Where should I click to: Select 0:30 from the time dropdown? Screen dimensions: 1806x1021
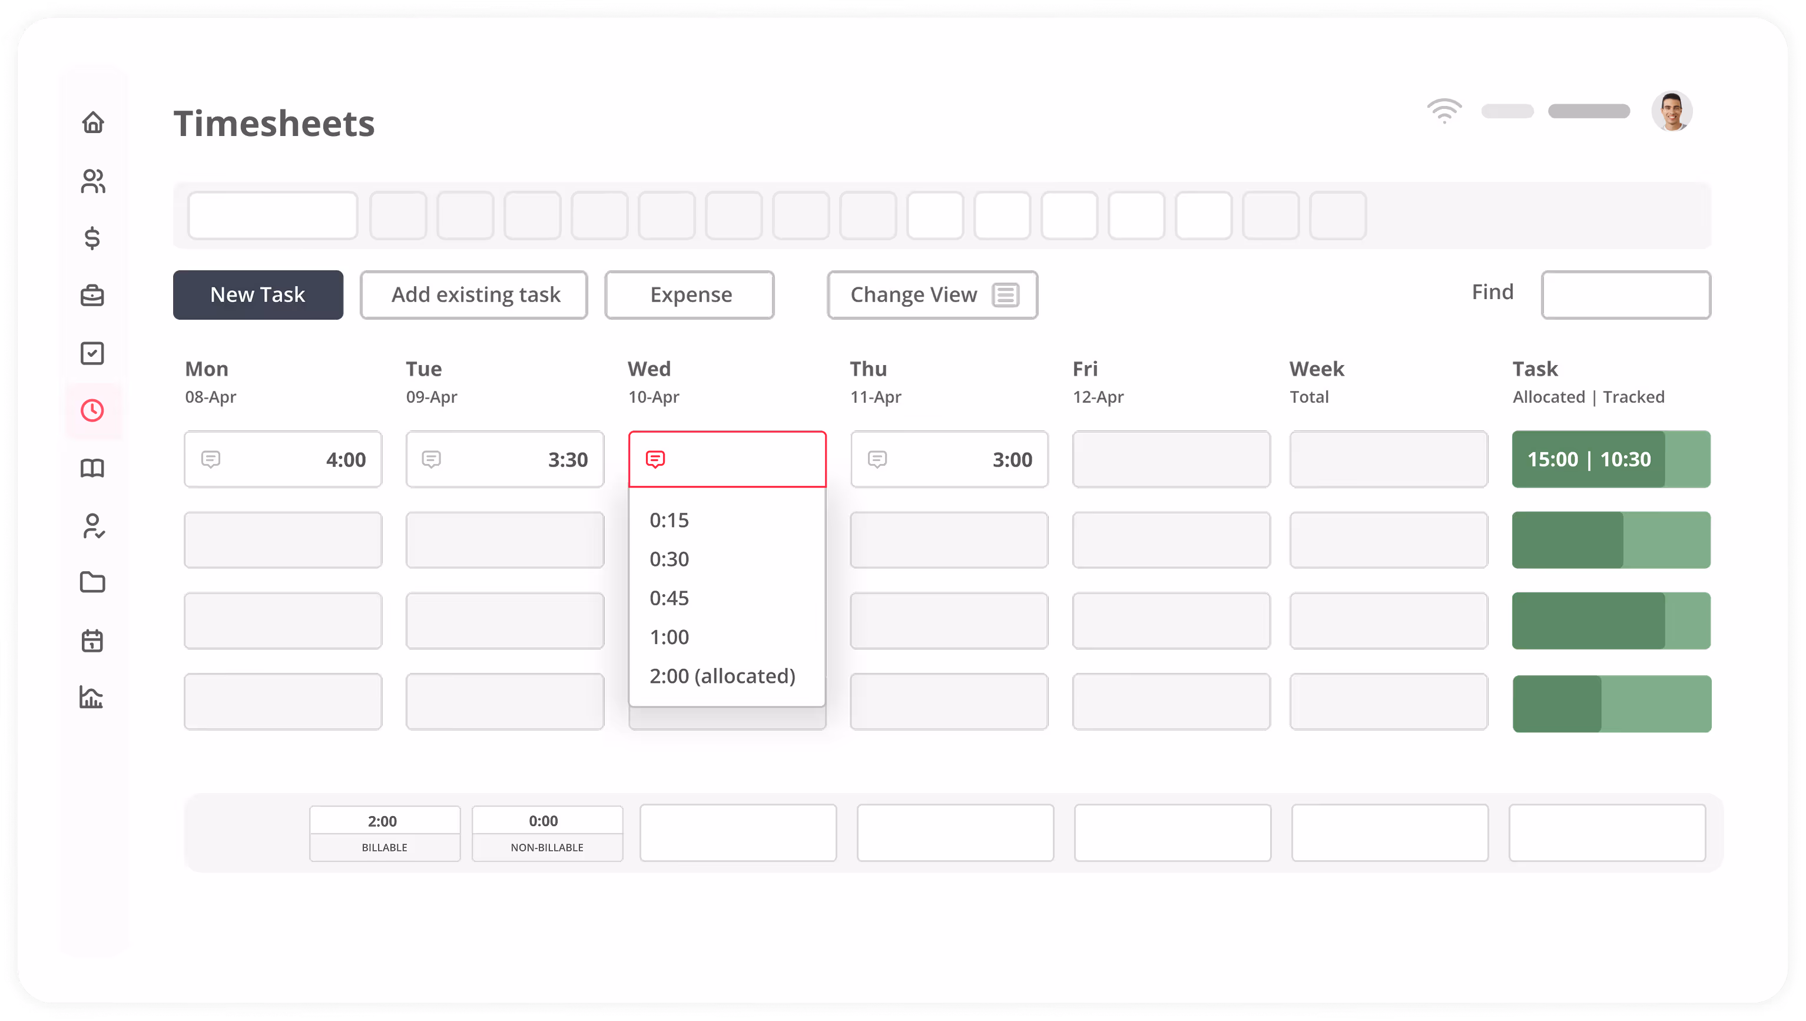pos(669,559)
